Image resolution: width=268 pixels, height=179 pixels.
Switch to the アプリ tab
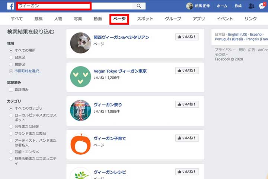[199, 19]
